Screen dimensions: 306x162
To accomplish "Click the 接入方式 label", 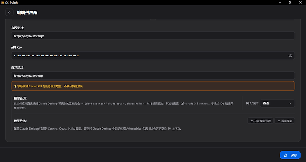I will [252, 104].
